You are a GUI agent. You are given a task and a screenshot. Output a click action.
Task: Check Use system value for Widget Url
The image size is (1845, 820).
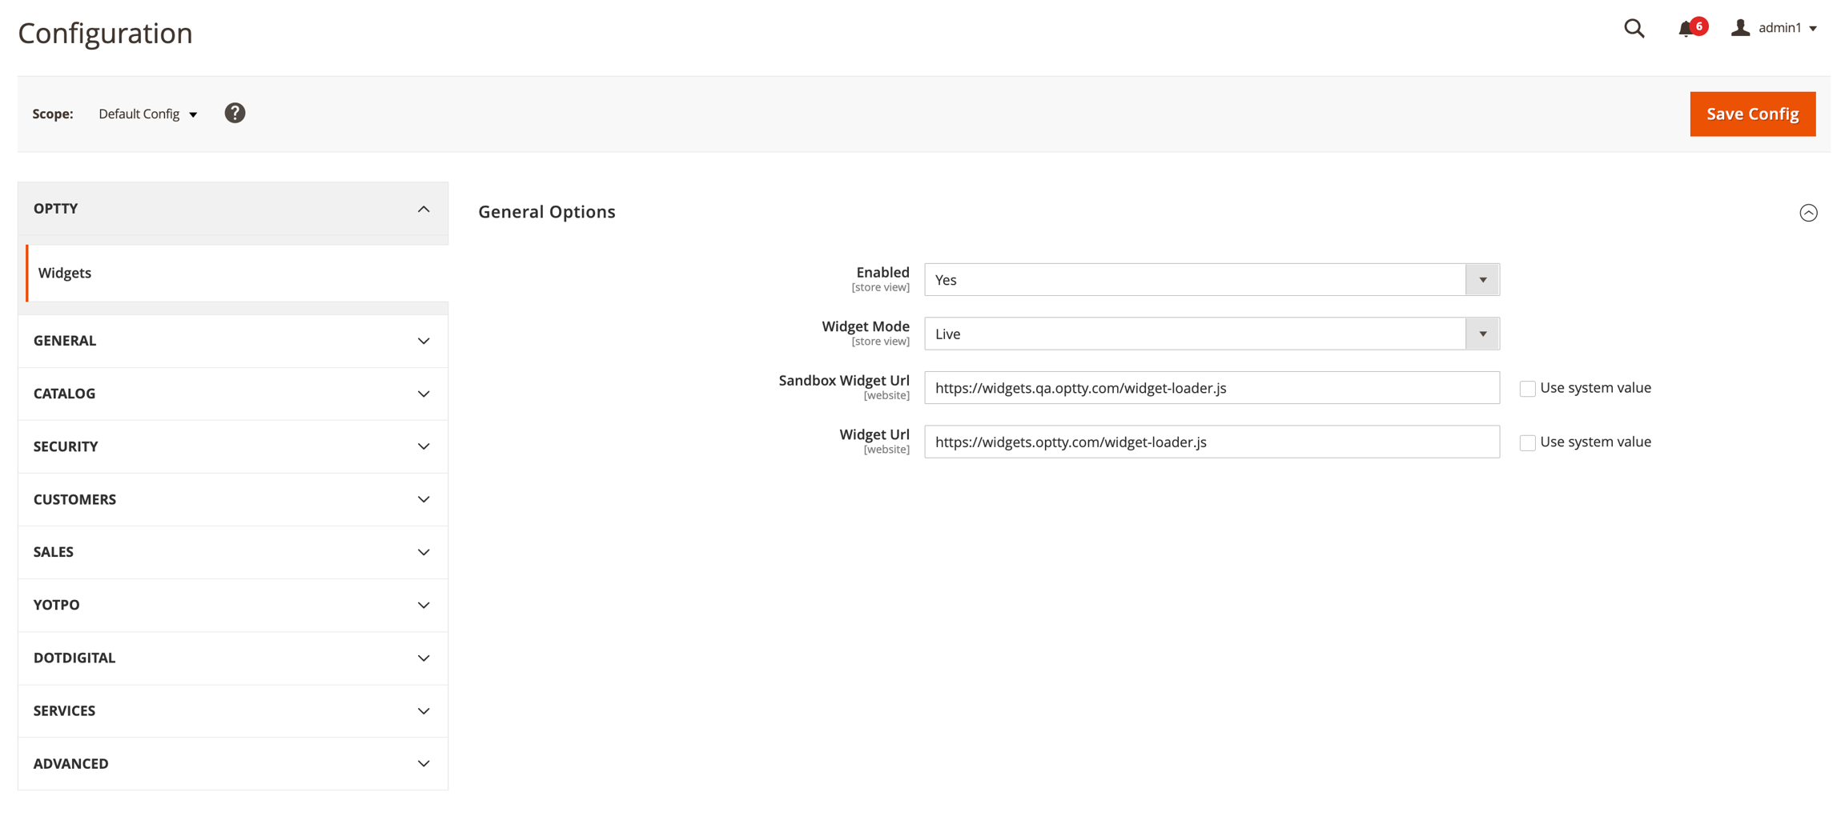(1527, 442)
